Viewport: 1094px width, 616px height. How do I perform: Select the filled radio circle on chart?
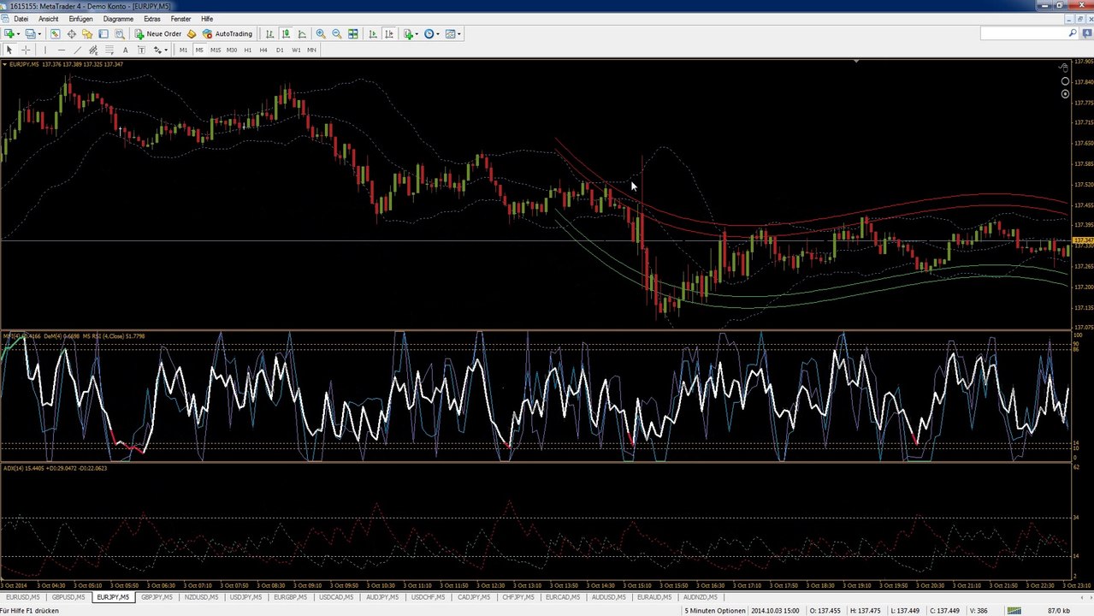click(x=1065, y=94)
